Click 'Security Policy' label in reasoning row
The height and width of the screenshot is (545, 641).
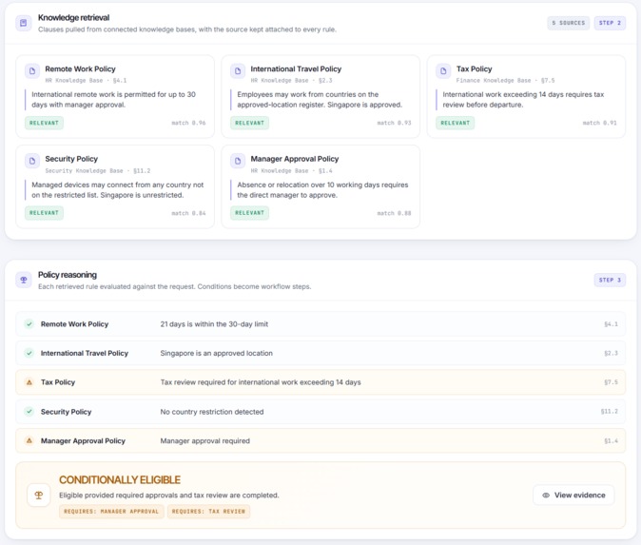click(66, 412)
